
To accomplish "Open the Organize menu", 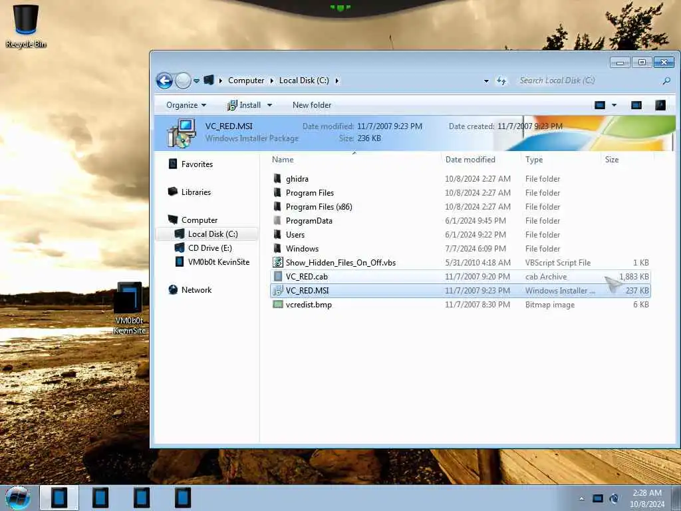I will pos(186,105).
